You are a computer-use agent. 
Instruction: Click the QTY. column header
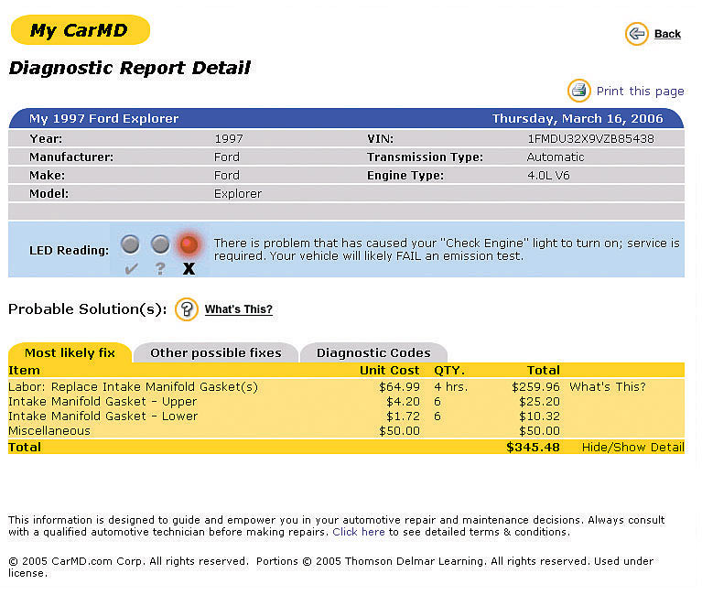(x=449, y=370)
